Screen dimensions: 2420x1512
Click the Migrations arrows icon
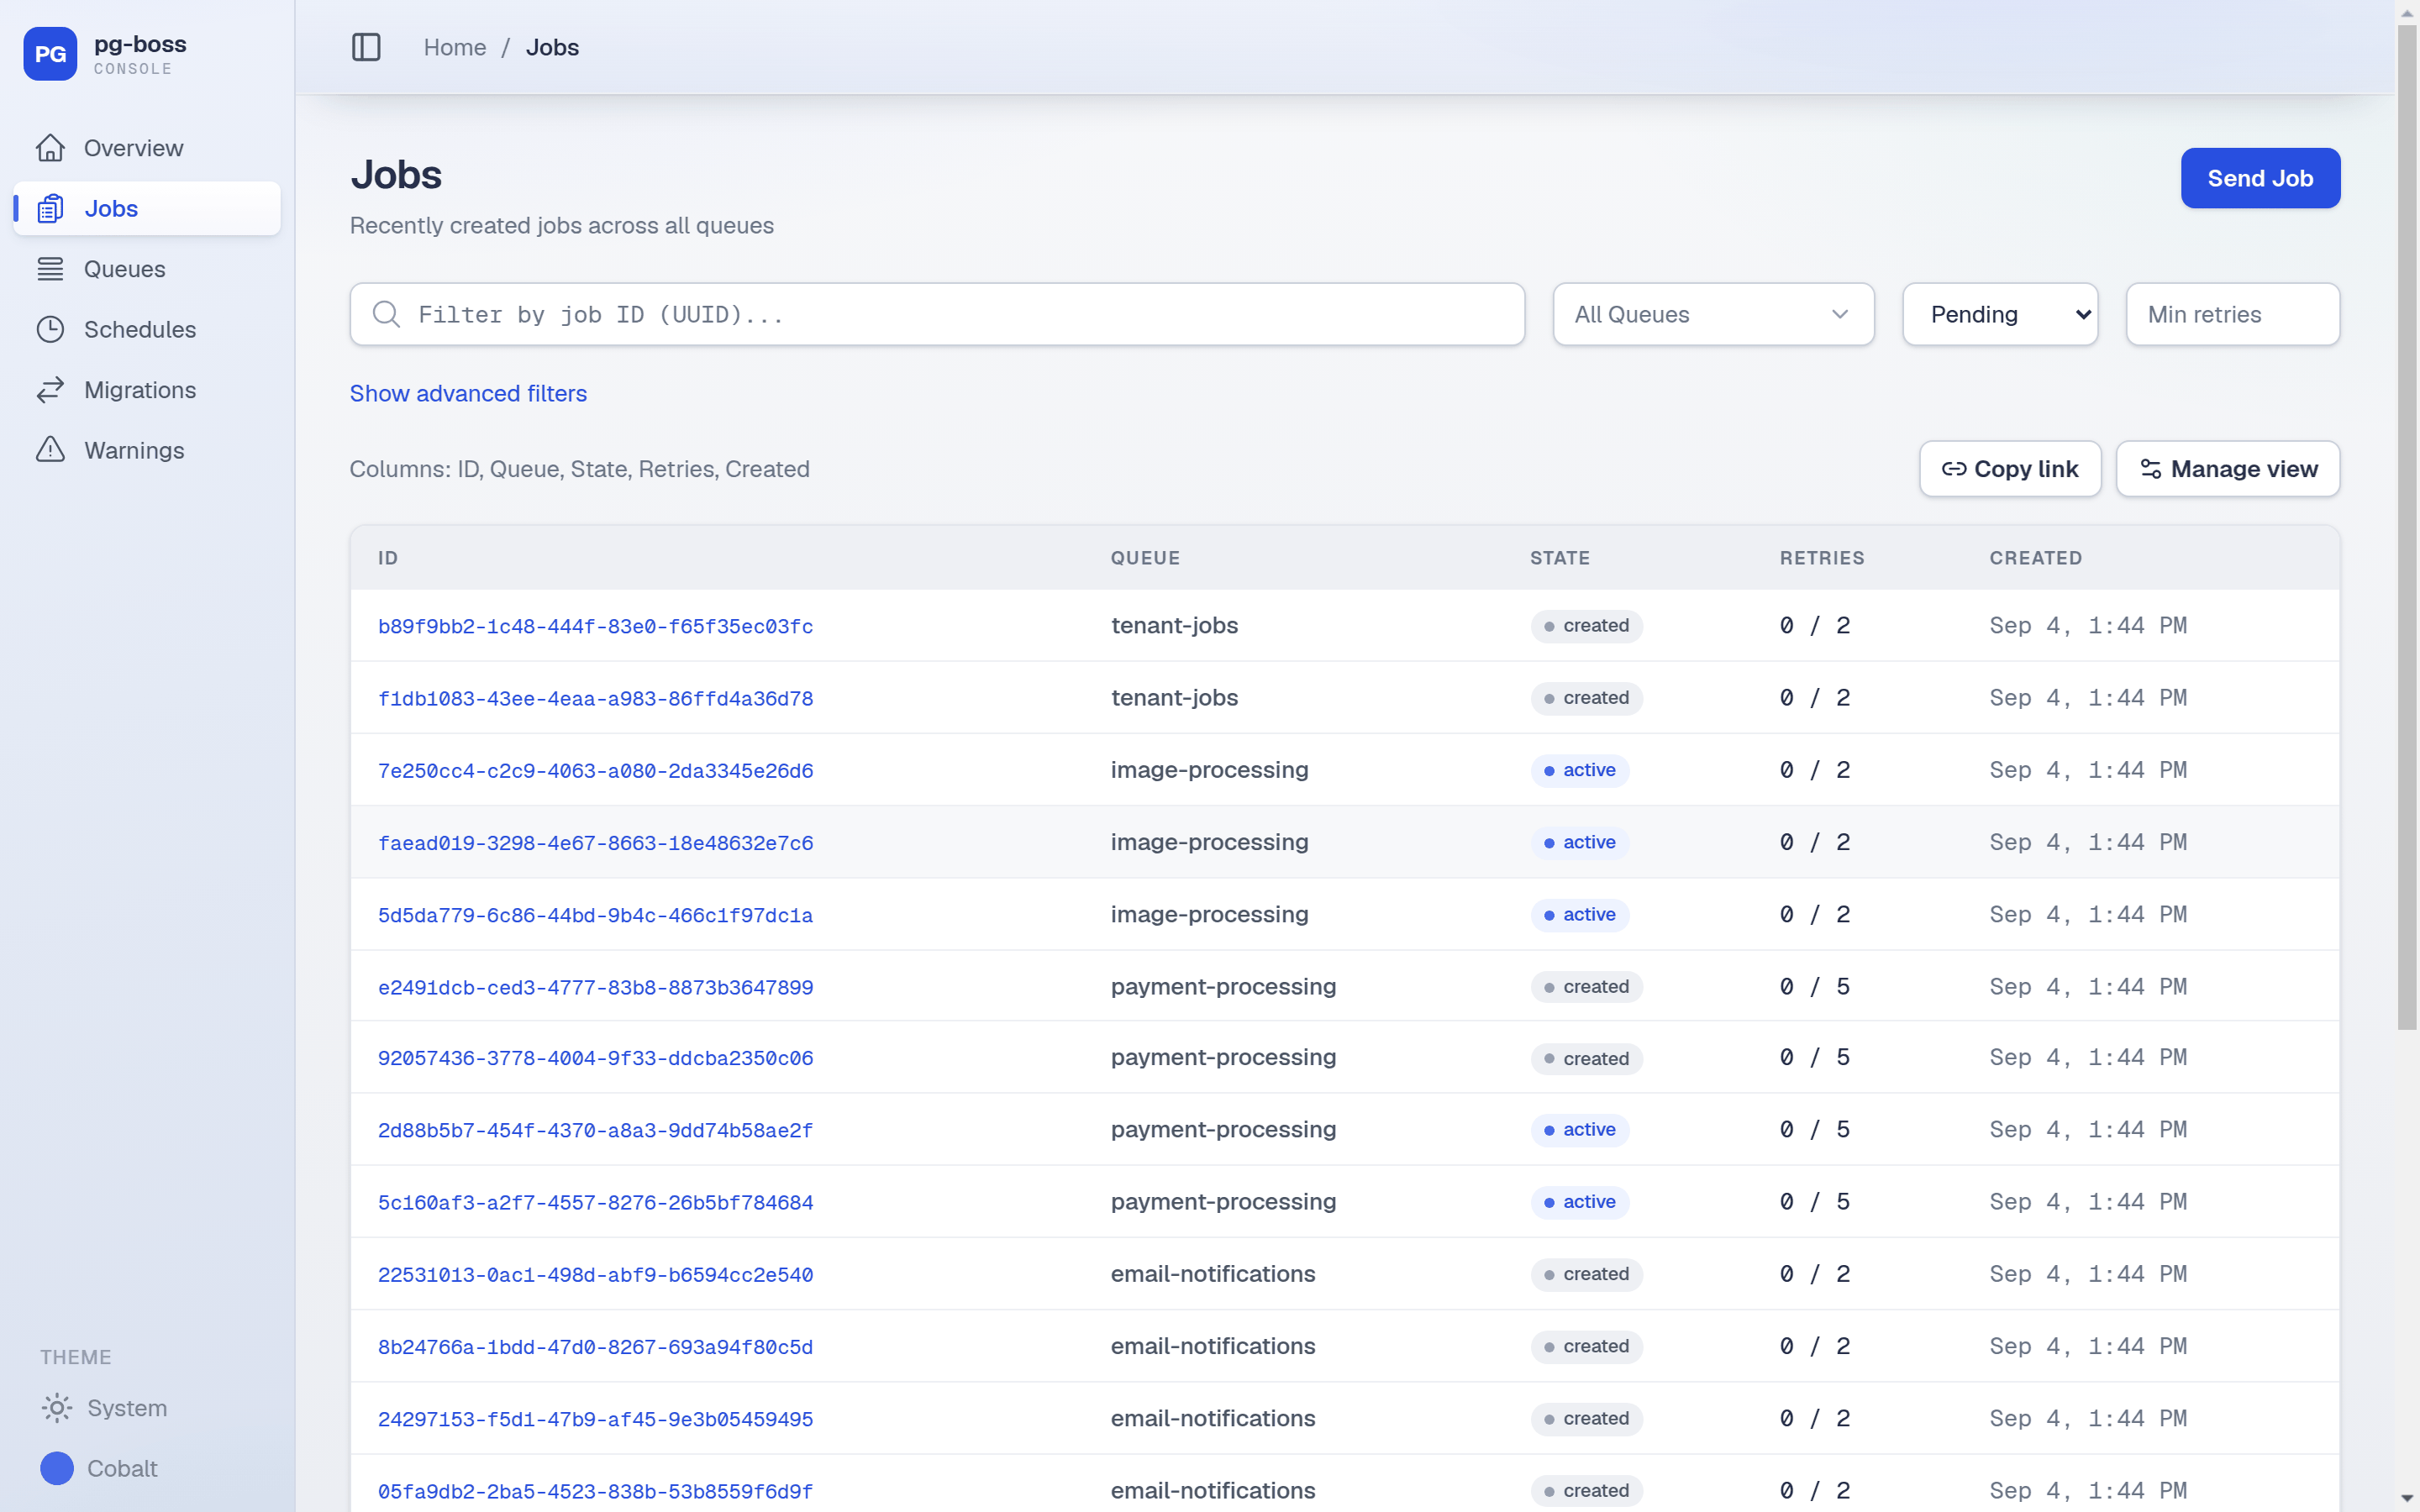coord(50,390)
